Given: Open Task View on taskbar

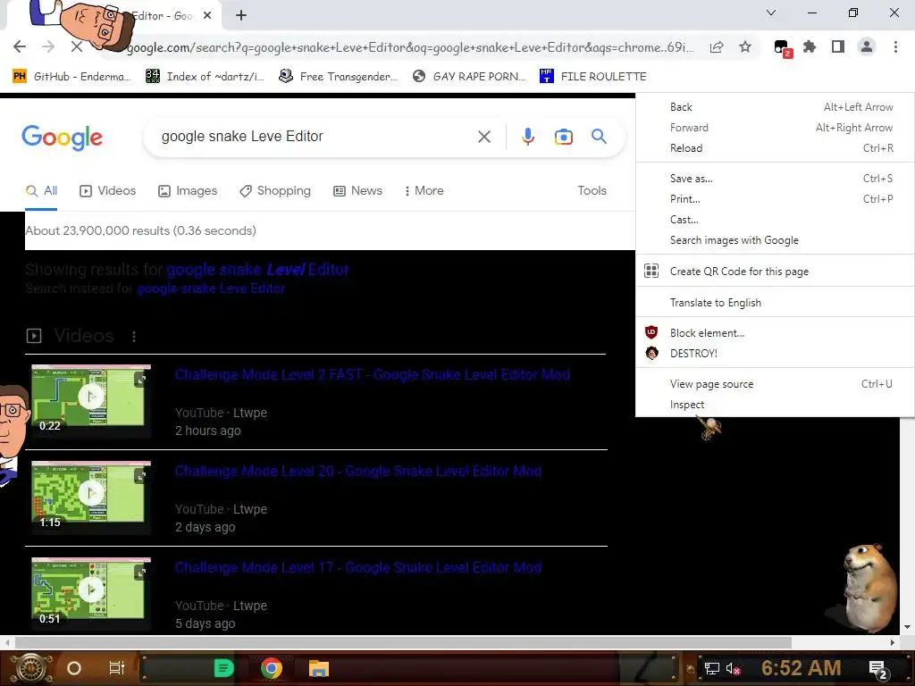Looking at the screenshot, I should pyautogui.click(x=117, y=668).
